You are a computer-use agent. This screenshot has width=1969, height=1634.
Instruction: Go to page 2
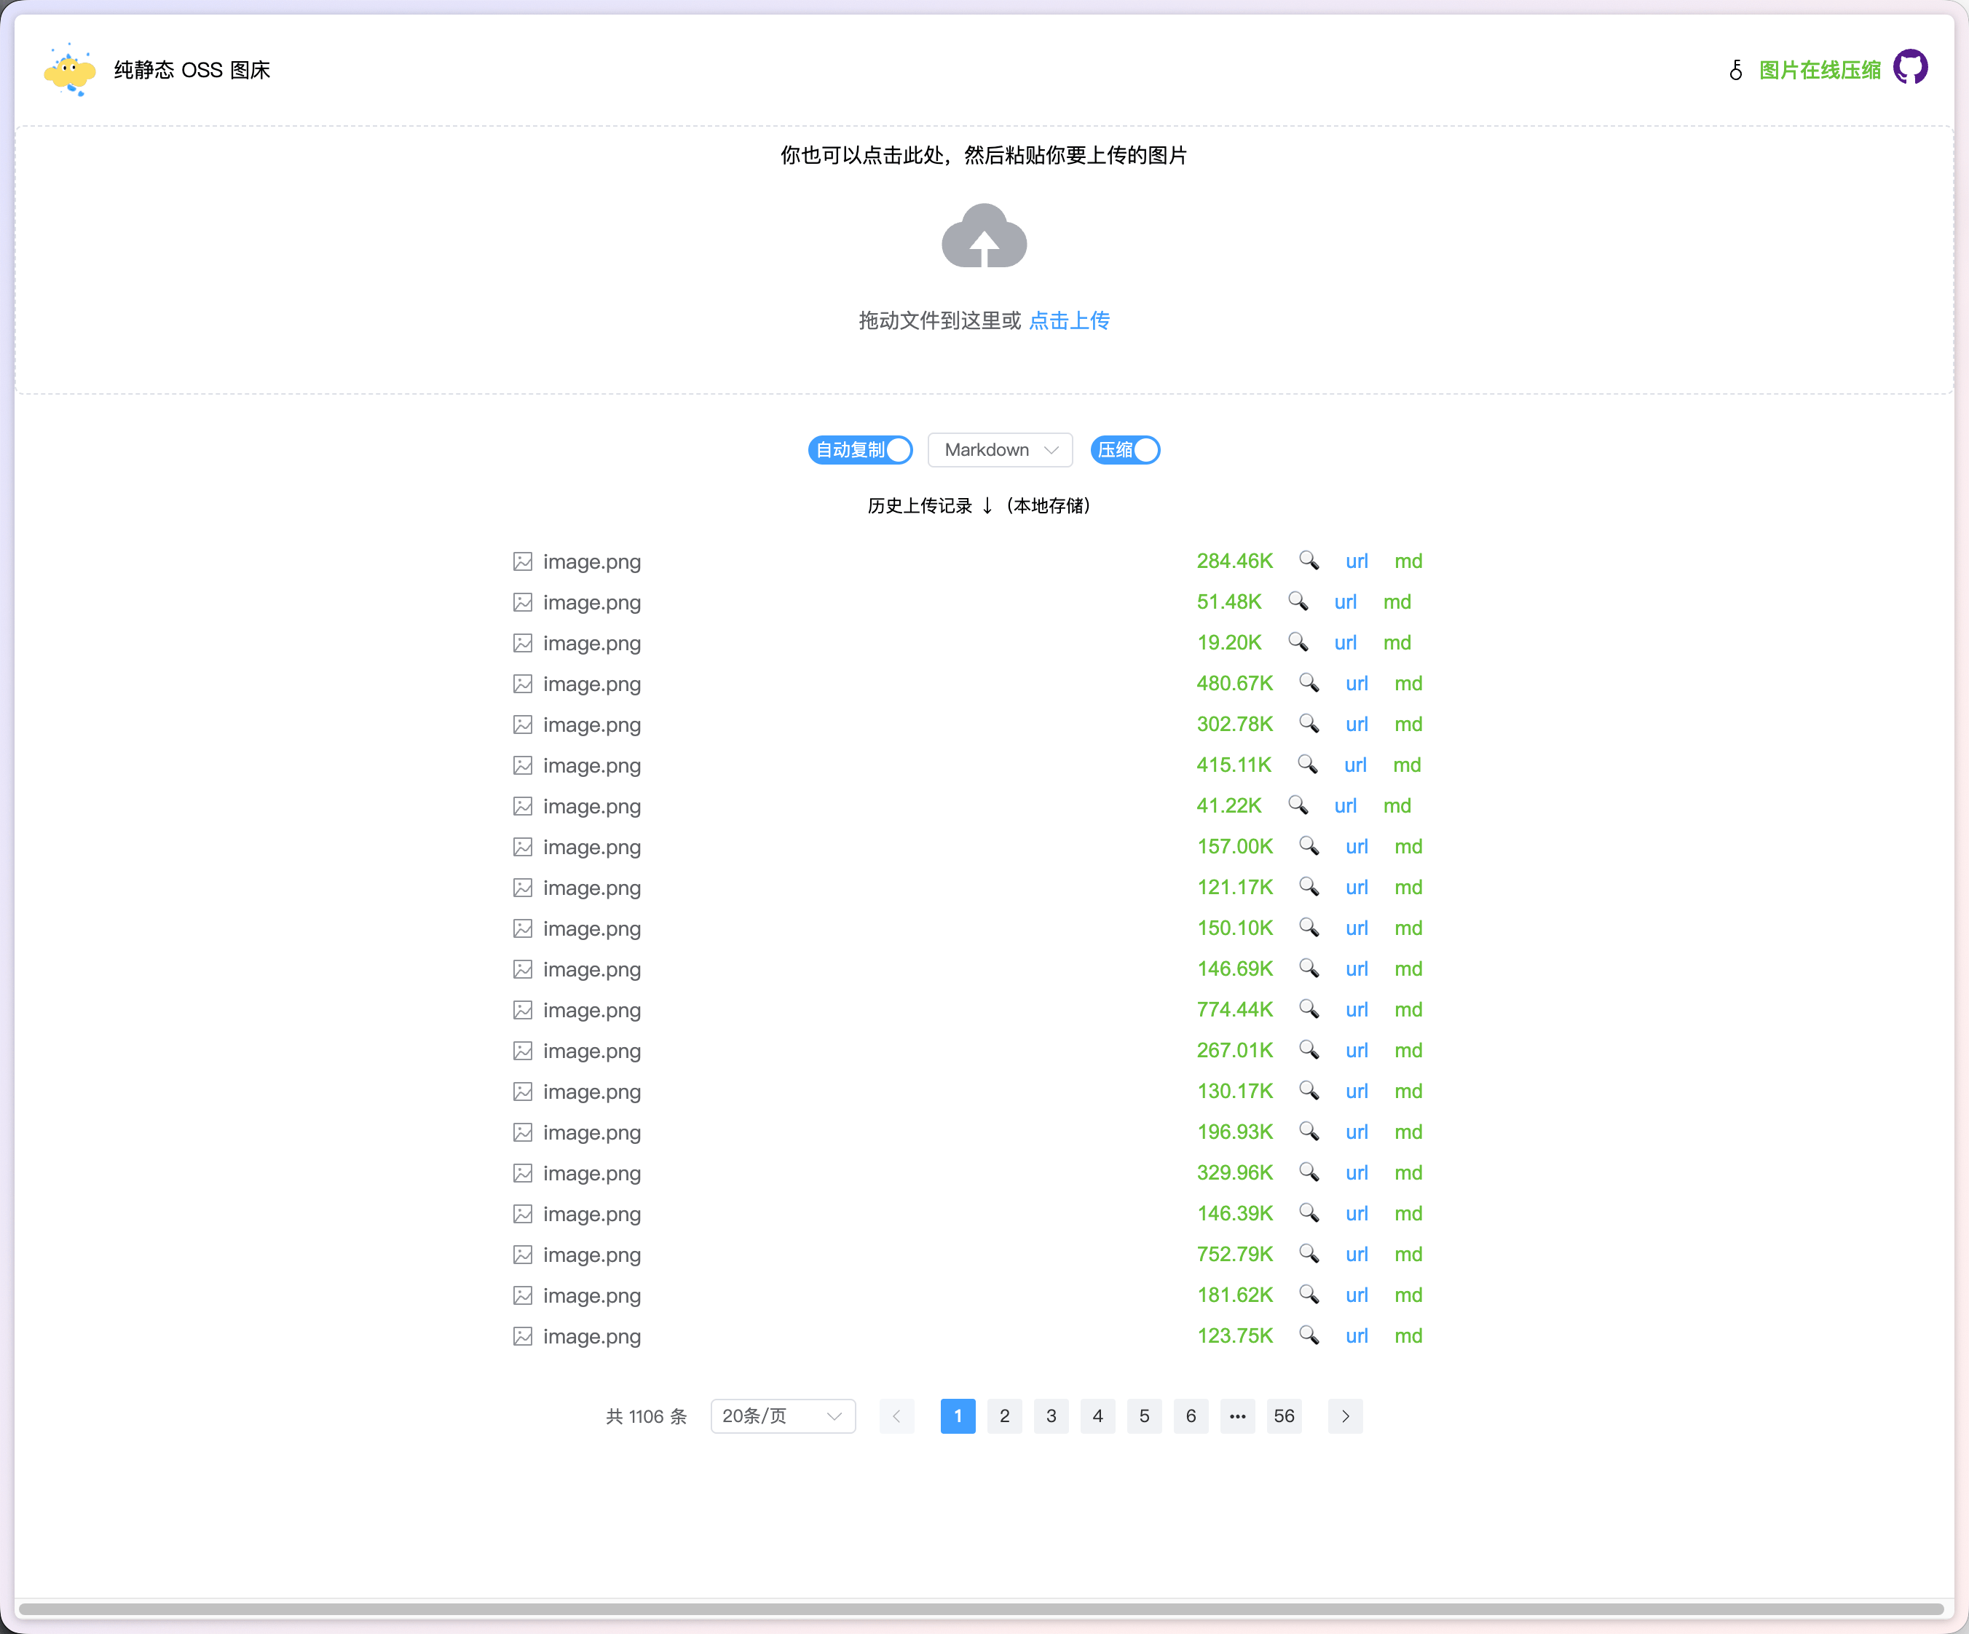pyautogui.click(x=1004, y=1416)
